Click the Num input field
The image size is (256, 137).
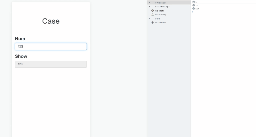(51, 47)
